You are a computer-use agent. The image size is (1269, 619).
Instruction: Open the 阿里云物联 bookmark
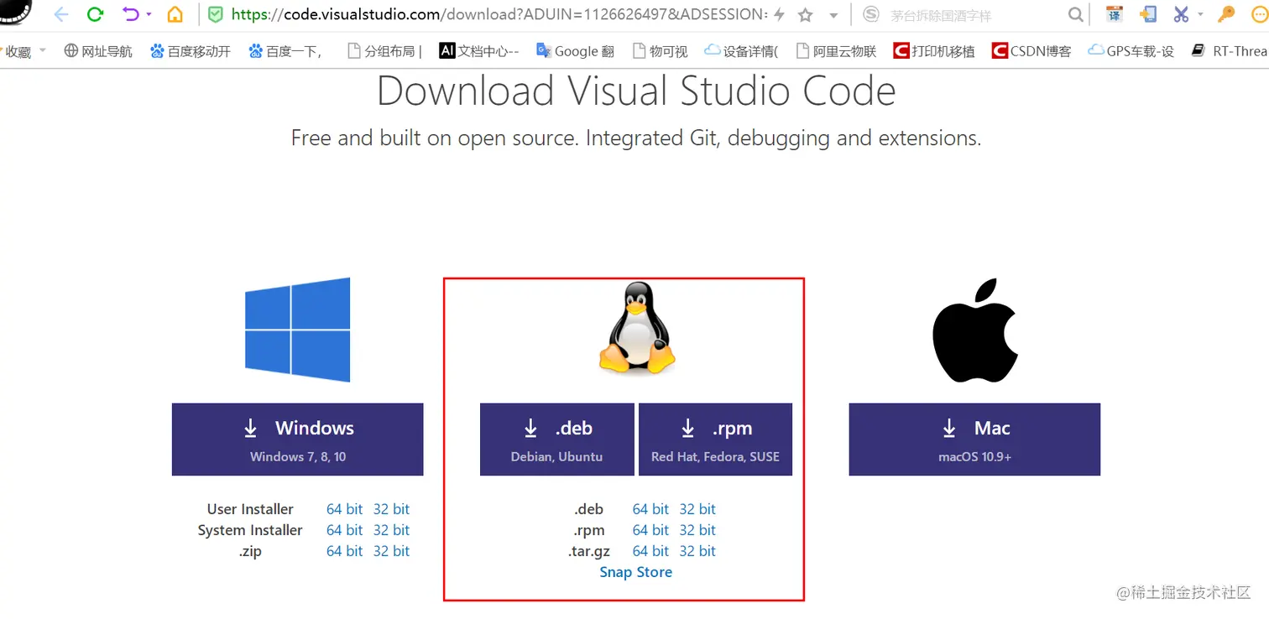click(x=835, y=51)
